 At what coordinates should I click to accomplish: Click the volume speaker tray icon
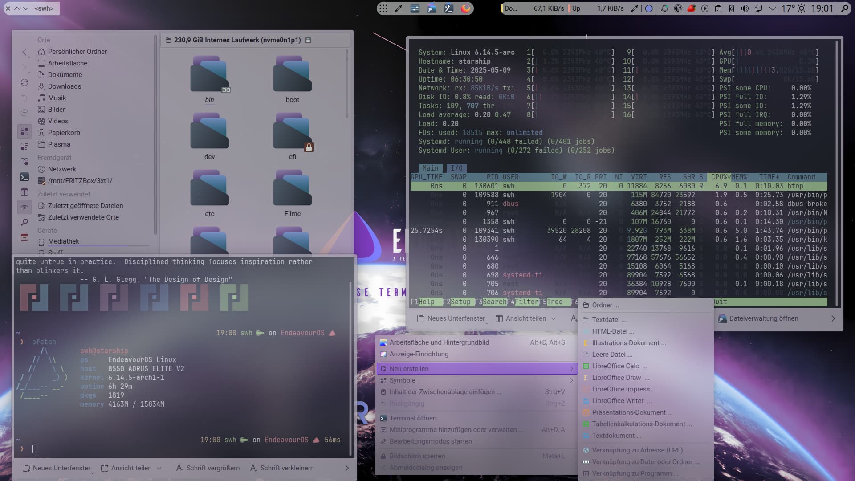(x=745, y=8)
